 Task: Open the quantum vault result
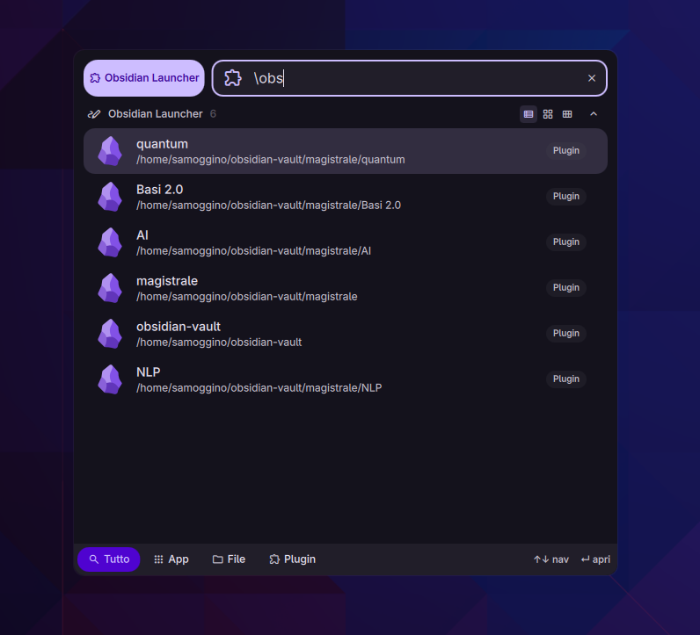click(x=345, y=151)
